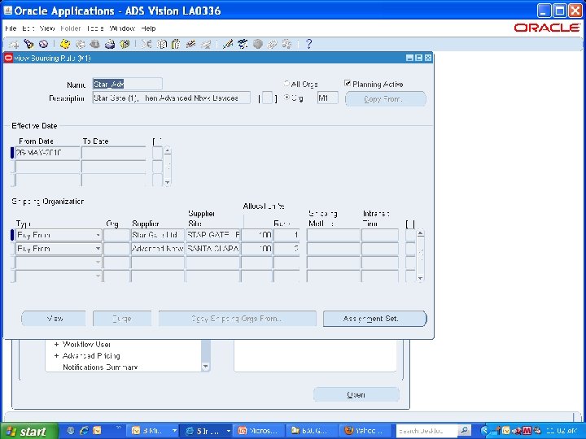Click Navigator function list scroll down arrow
Viewport: 586px width, 439px height.
click(206, 367)
